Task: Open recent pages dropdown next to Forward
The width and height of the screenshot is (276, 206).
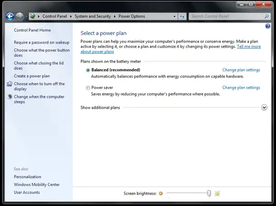Action: (26, 16)
